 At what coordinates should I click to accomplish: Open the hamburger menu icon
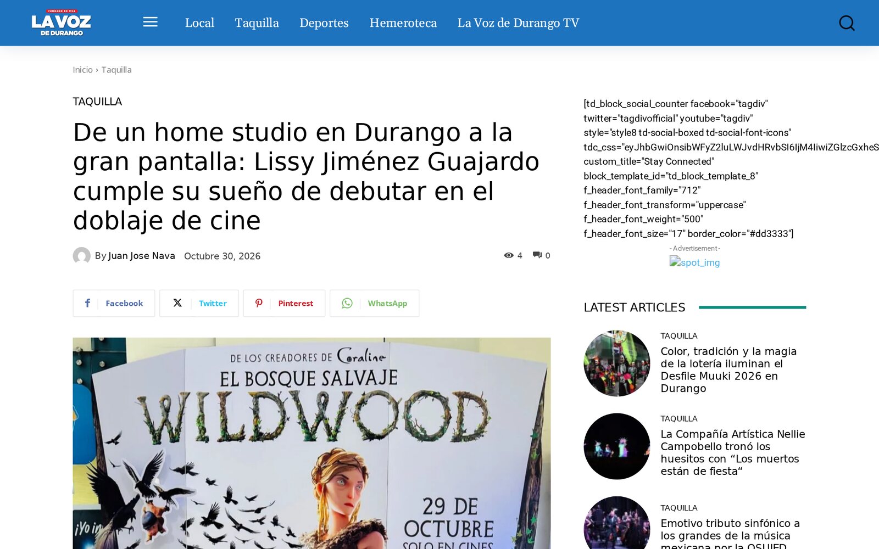tap(150, 22)
